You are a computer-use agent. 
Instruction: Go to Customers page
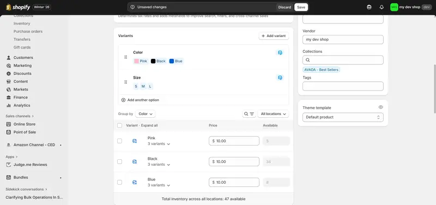(x=23, y=58)
